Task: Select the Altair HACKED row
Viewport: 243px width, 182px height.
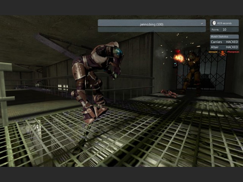Action: pos(224,47)
